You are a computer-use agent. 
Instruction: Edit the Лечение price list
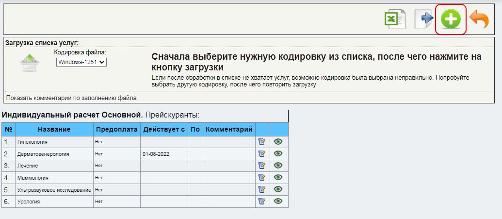[x=262, y=166]
